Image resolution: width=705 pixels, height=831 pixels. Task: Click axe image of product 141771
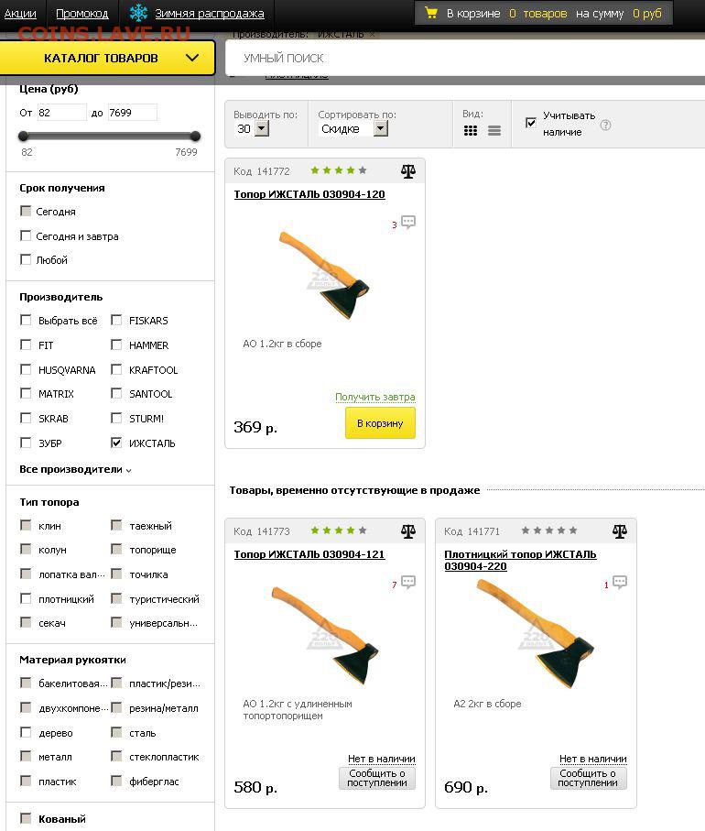[535, 633]
